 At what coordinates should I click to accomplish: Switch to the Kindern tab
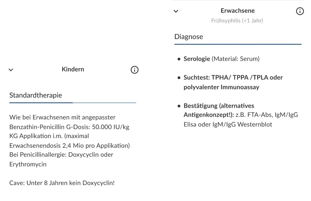coord(72,69)
